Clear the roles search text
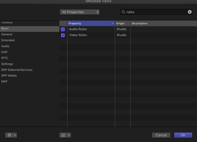 pyautogui.click(x=189, y=12)
